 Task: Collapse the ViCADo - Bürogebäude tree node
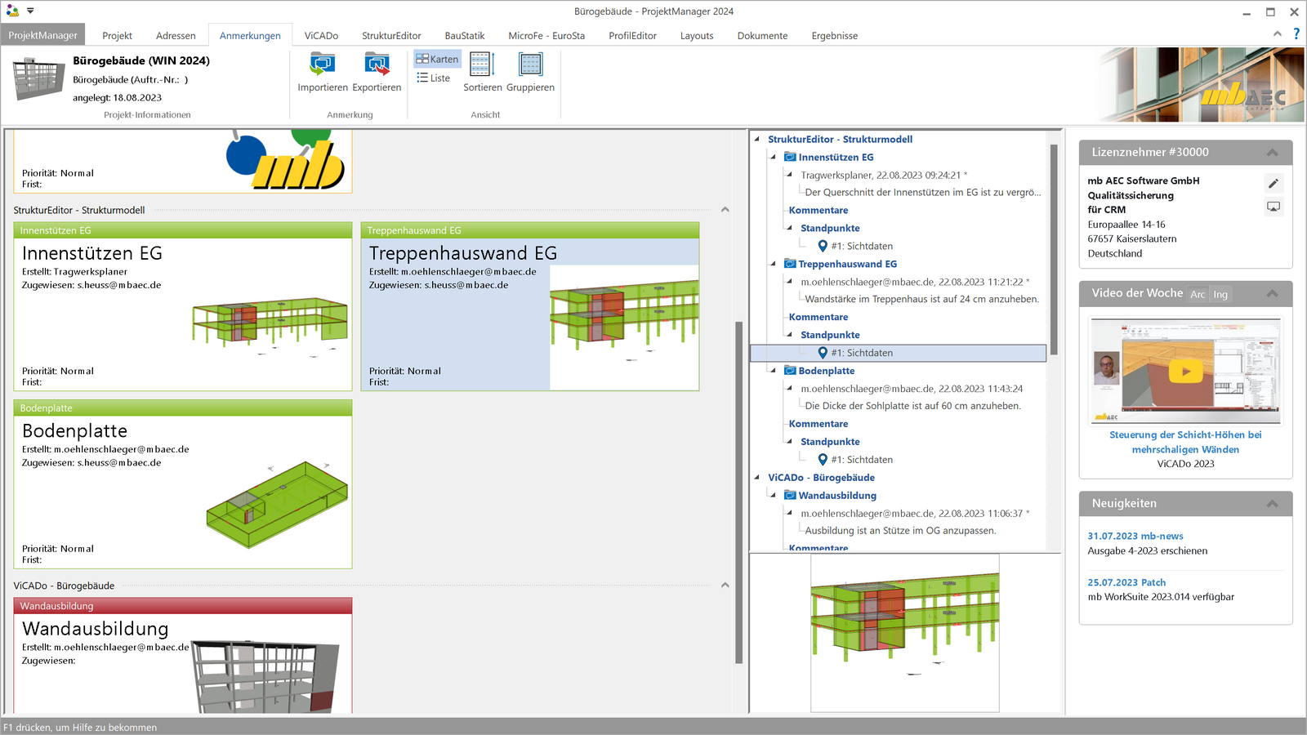(756, 478)
